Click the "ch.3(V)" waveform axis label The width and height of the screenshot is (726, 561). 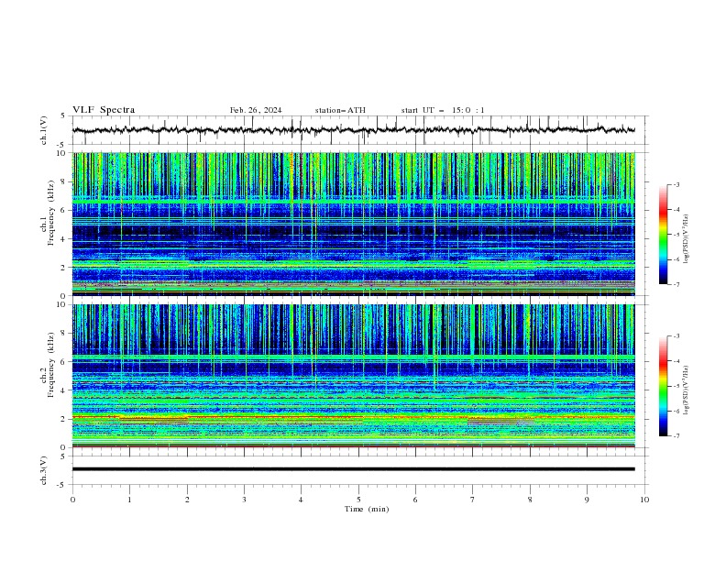[44, 470]
